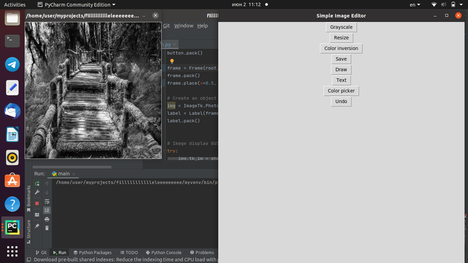Viewport: 468px width, 263px height.
Task: Collapse the 'try:' code block fold marker
Action: coord(165,151)
